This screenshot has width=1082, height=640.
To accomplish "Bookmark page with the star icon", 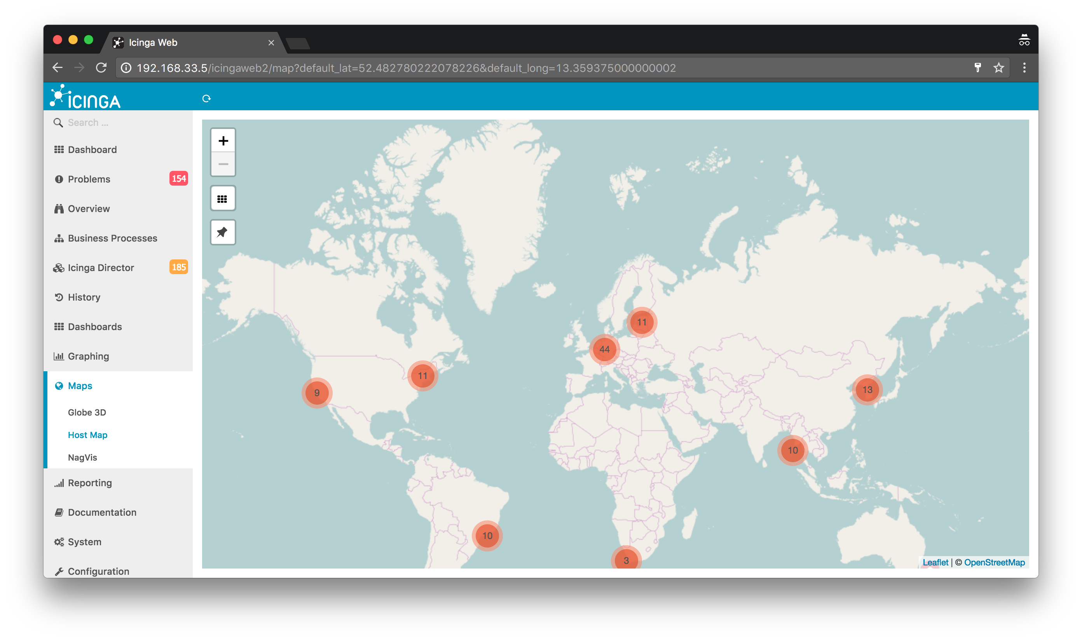I will tap(998, 68).
